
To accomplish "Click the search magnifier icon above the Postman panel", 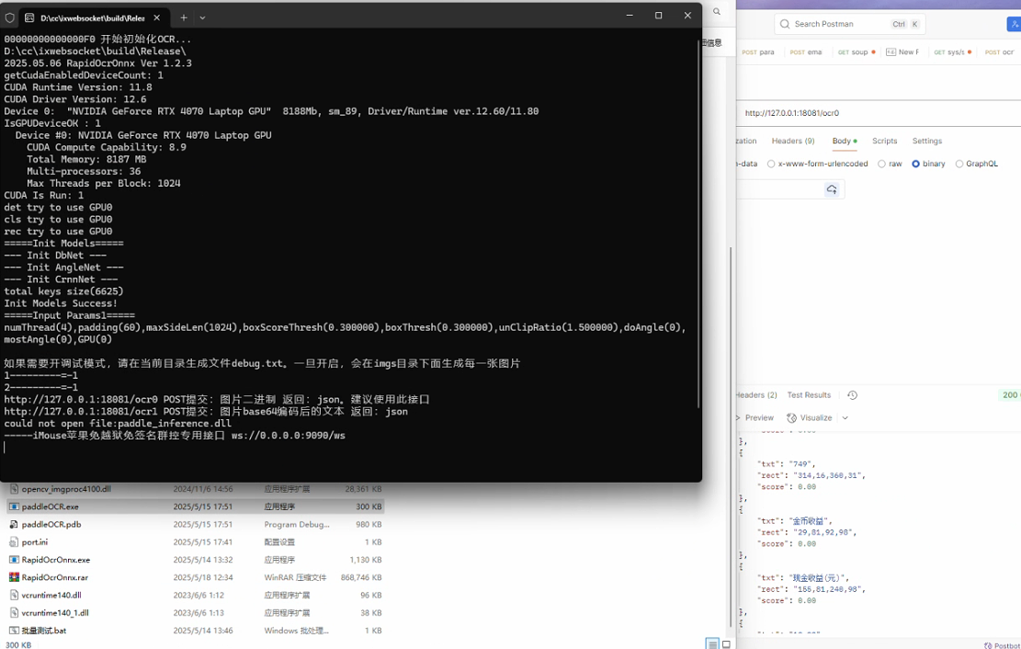I will point(719,11).
